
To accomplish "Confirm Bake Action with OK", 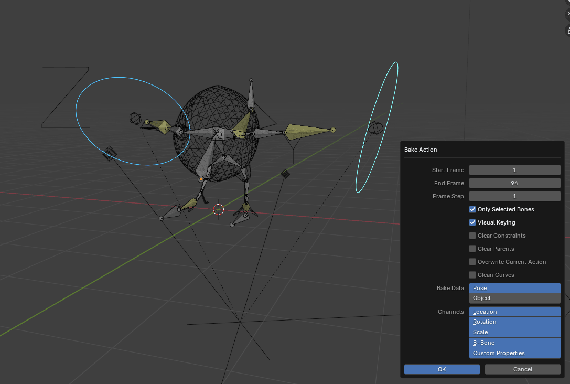I will click(x=442, y=369).
